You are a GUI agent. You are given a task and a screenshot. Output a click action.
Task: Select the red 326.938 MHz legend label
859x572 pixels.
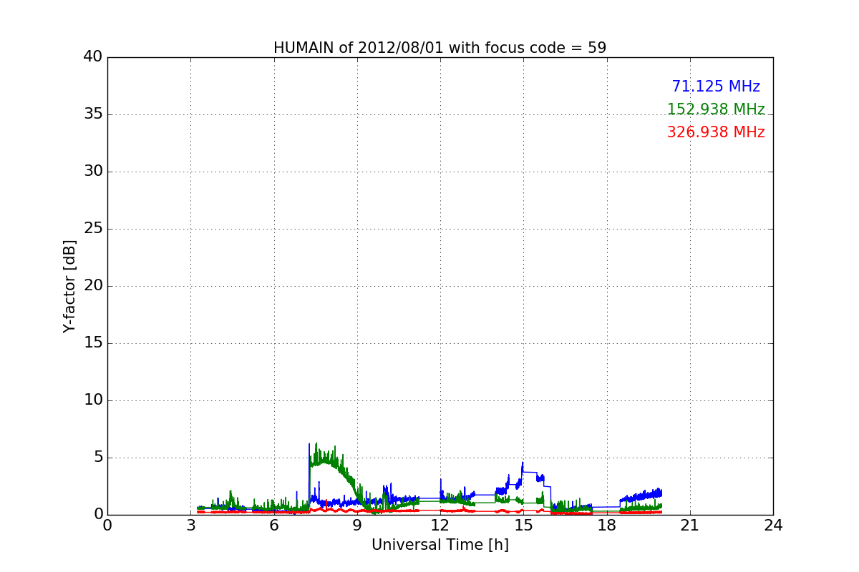pyautogui.click(x=716, y=132)
